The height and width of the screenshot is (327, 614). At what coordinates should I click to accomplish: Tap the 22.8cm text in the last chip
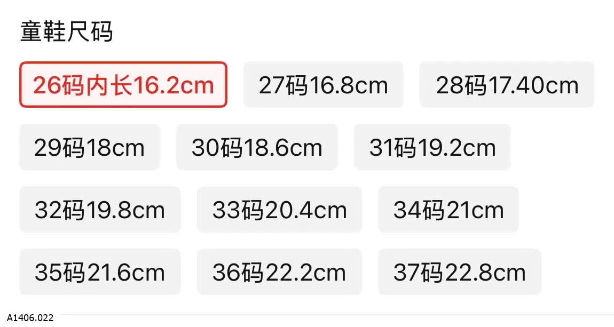tap(485, 272)
